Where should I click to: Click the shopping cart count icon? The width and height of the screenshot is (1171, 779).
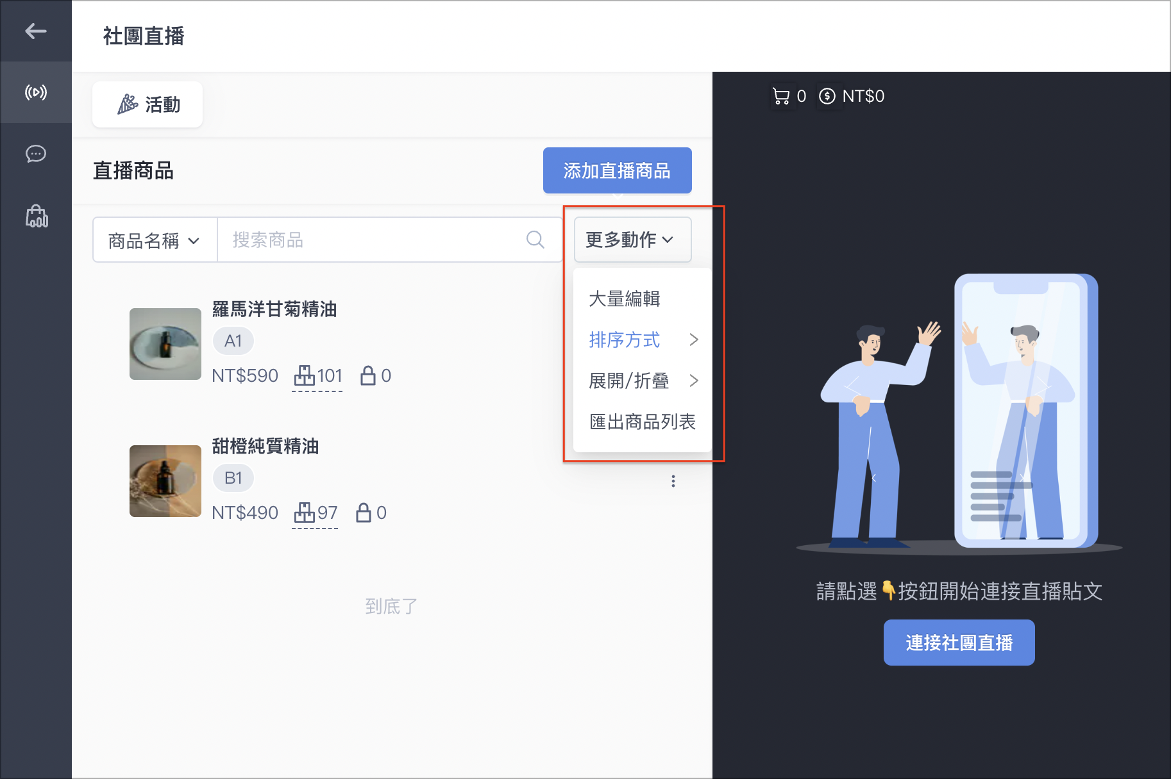tap(781, 96)
